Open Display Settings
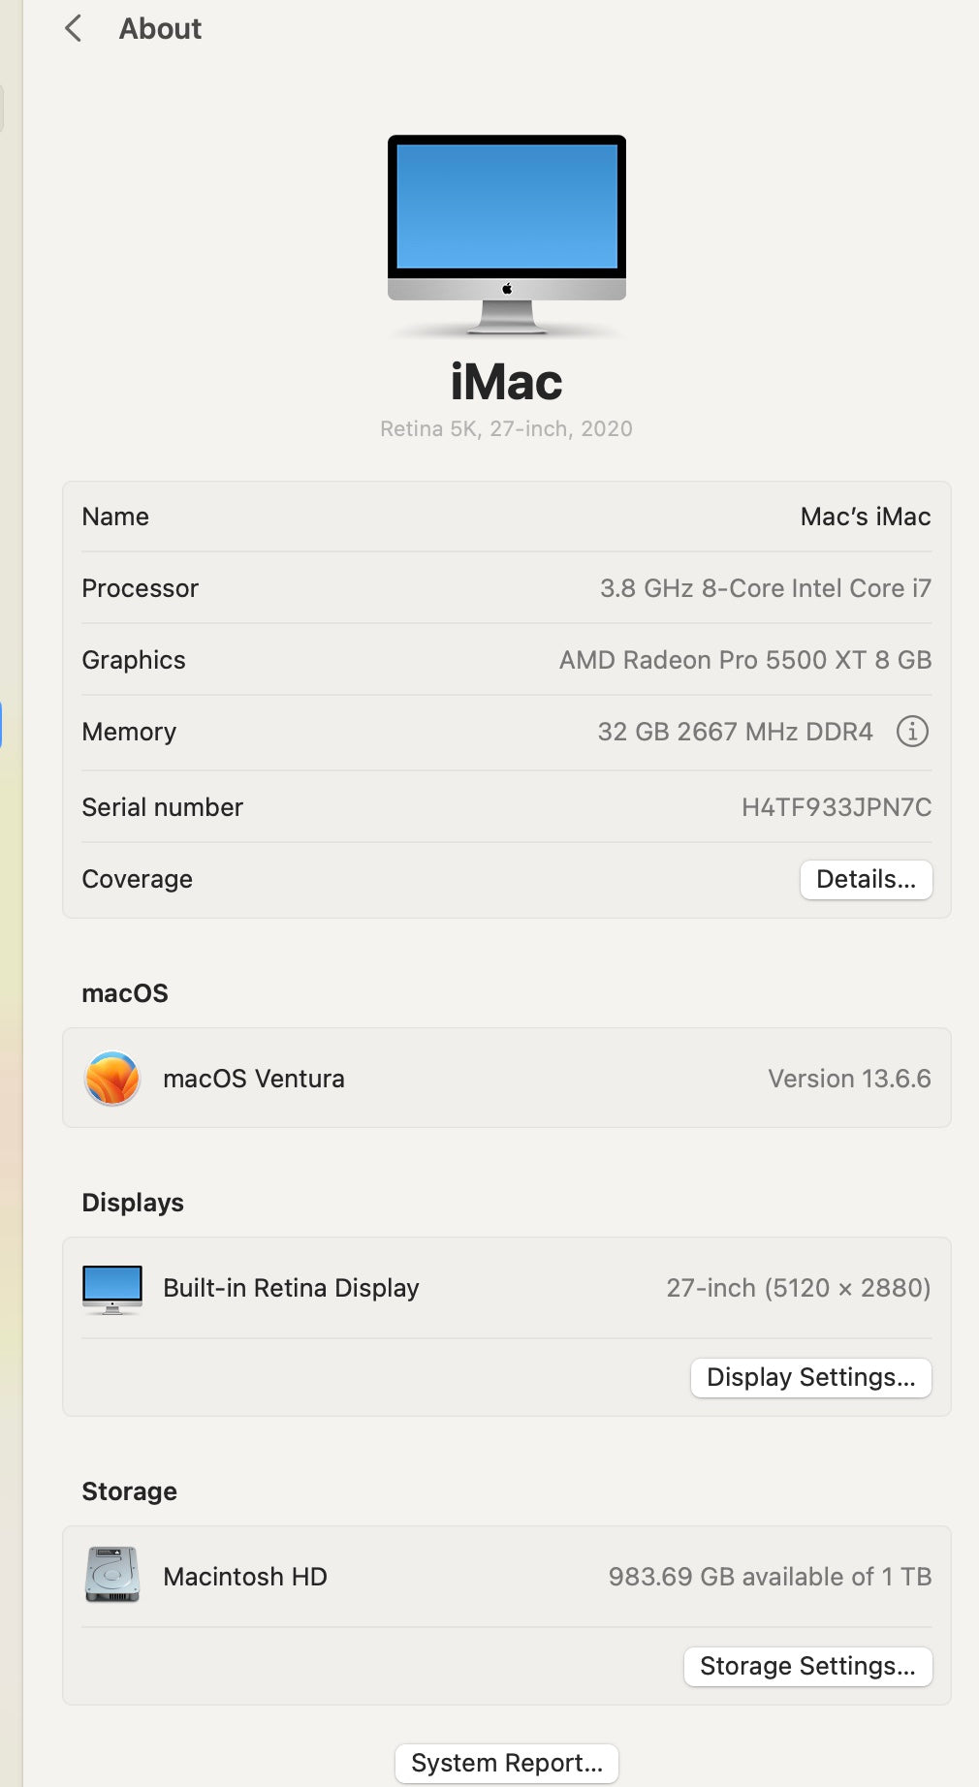 810,1377
